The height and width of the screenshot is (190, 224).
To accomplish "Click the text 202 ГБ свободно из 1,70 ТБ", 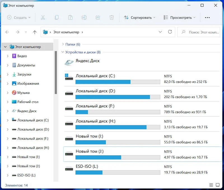I will click(185, 97).
